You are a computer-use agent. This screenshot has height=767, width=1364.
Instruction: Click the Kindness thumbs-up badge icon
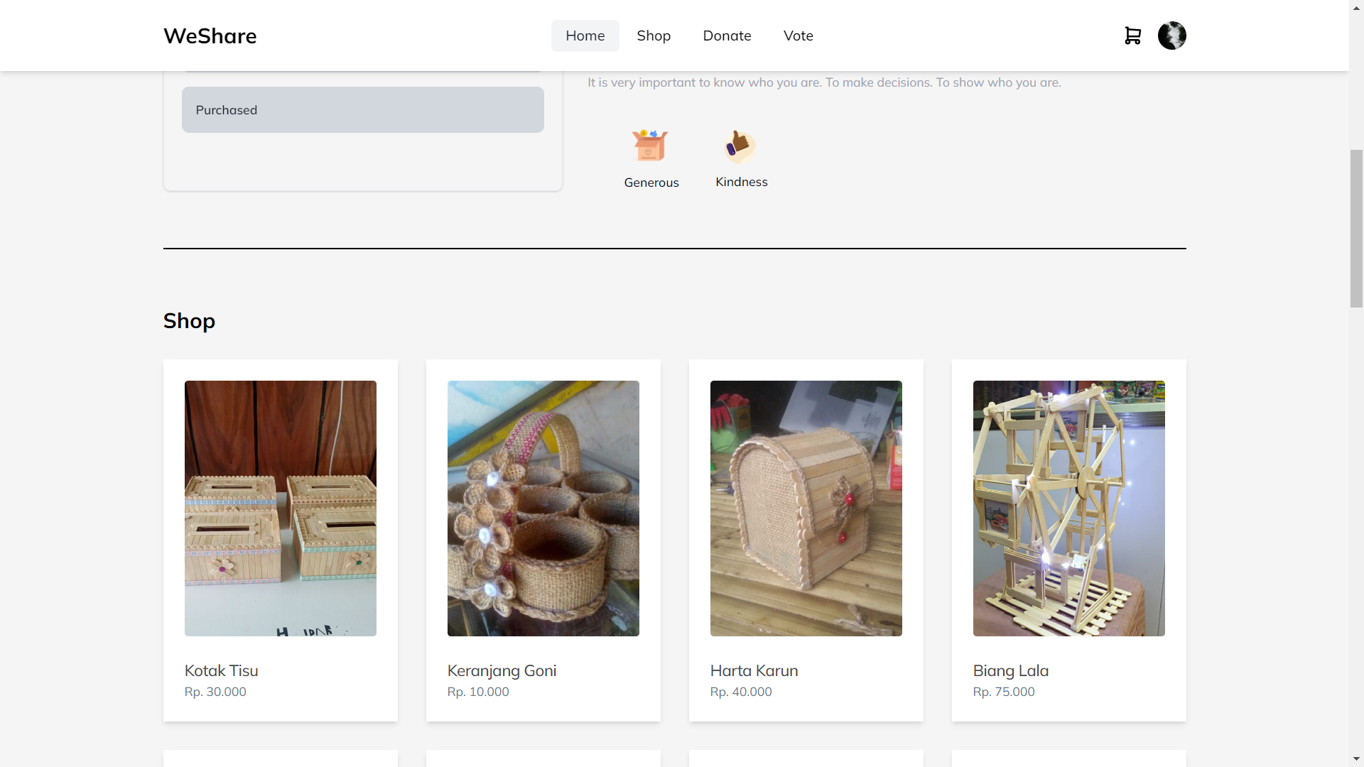[740, 146]
